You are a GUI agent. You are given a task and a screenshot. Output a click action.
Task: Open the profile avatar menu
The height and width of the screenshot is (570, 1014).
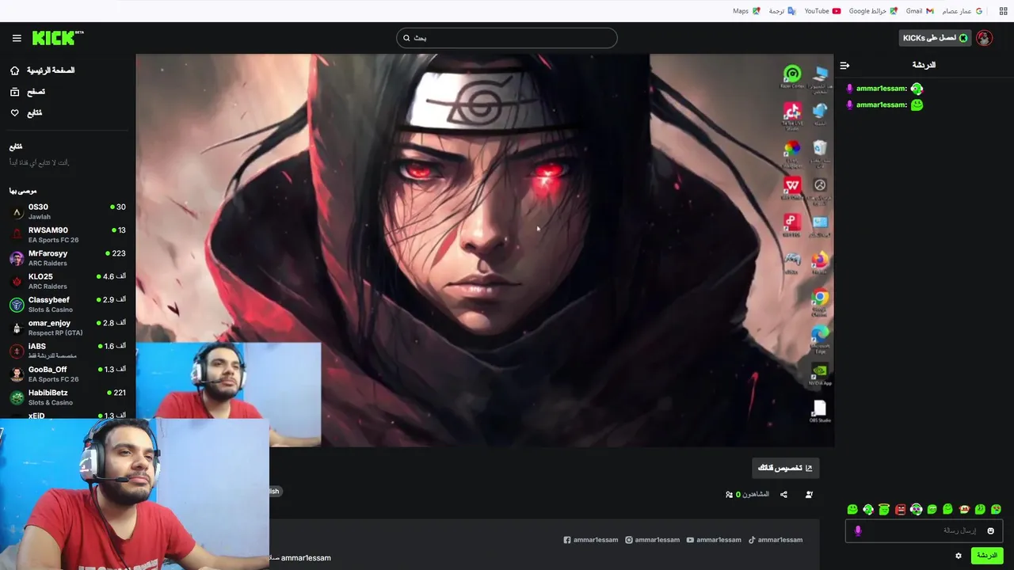984,38
